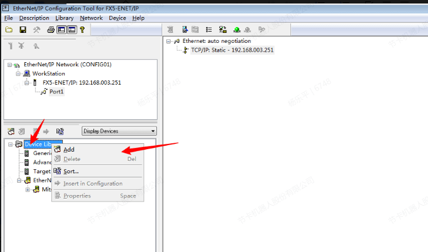Collapse the Device Library tree node
The image size is (428, 252).
[10, 145]
